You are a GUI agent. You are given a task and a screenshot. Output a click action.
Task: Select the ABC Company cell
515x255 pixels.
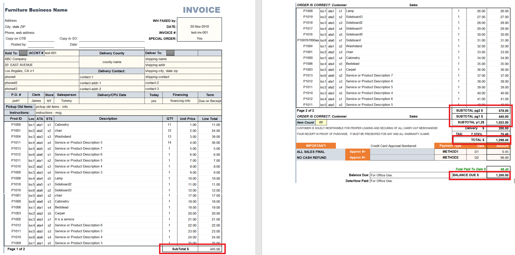[x=42, y=59]
